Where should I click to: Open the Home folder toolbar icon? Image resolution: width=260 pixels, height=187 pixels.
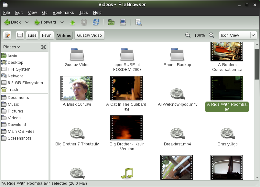click(x=111, y=22)
